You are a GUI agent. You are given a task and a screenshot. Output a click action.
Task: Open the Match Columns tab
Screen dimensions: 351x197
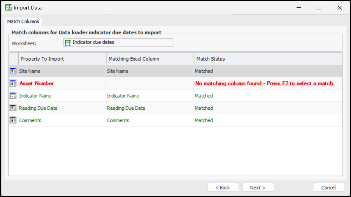click(x=23, y=21)
